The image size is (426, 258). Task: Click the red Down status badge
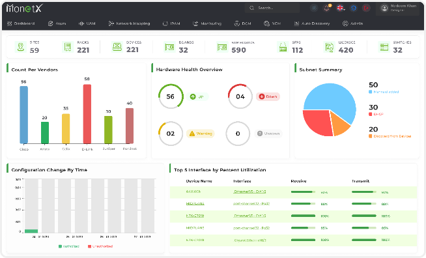268,96
